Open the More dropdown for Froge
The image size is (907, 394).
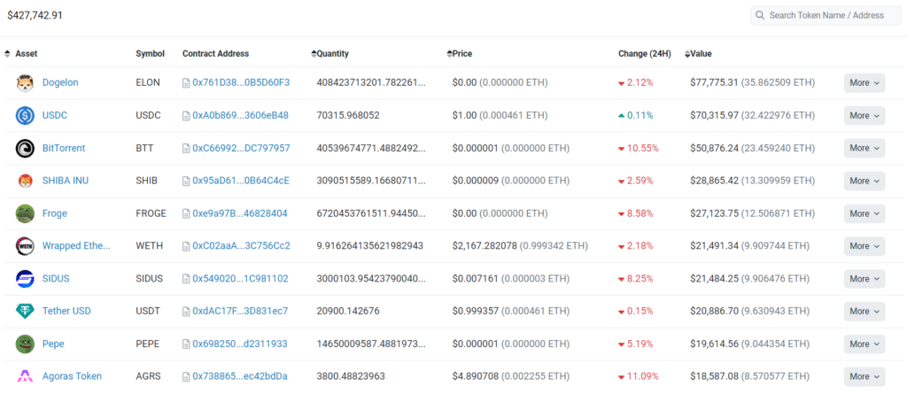tap(864, 213)
